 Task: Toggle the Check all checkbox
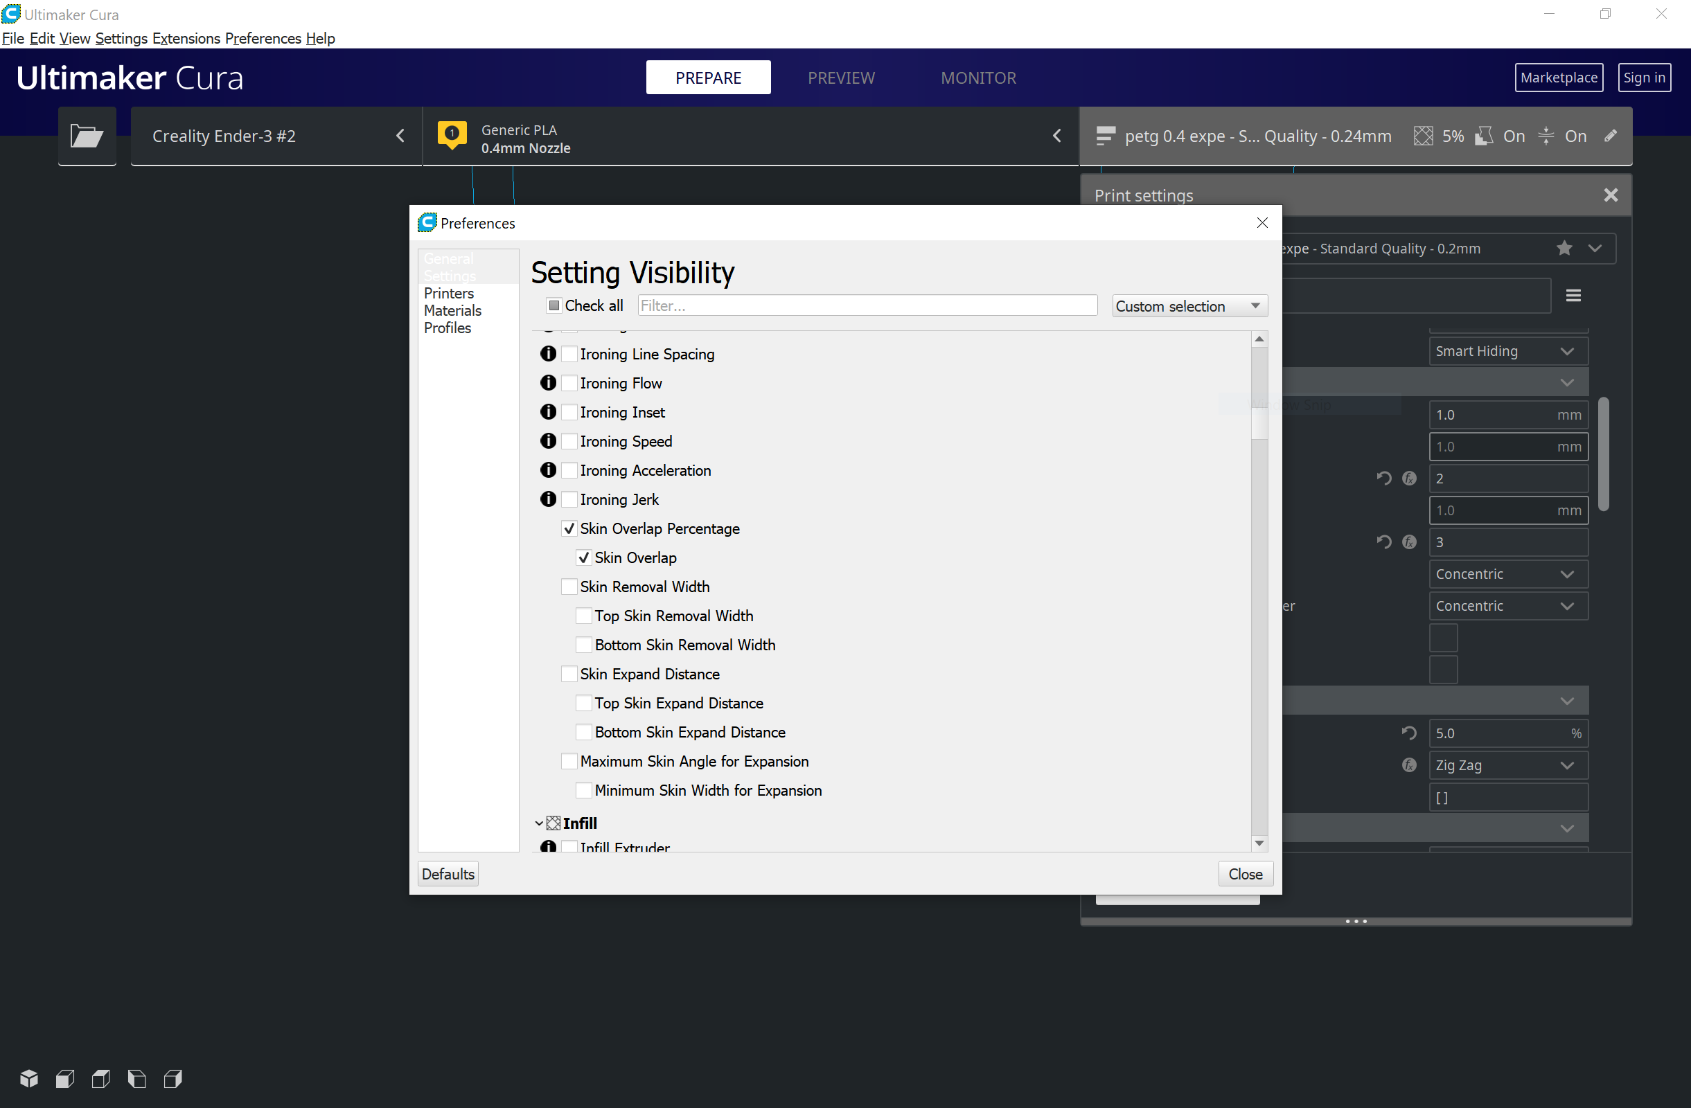(554, 305)
